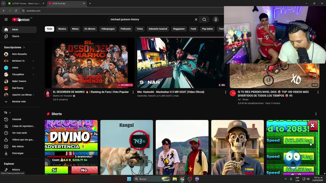
Task: Open Historial in the sidebar
Action: coord(19,119)
